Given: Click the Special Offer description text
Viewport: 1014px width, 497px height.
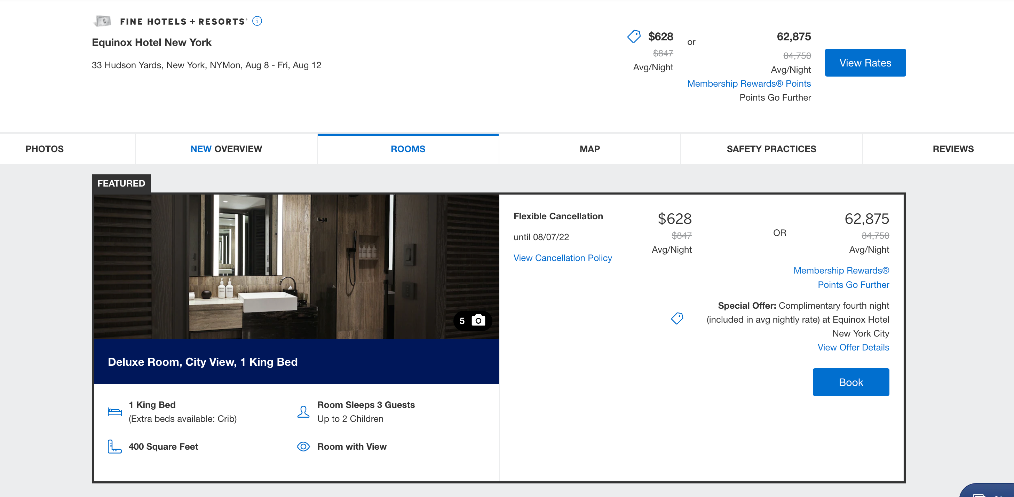Looking at the screenshot, I should click(x=798, y=319).
